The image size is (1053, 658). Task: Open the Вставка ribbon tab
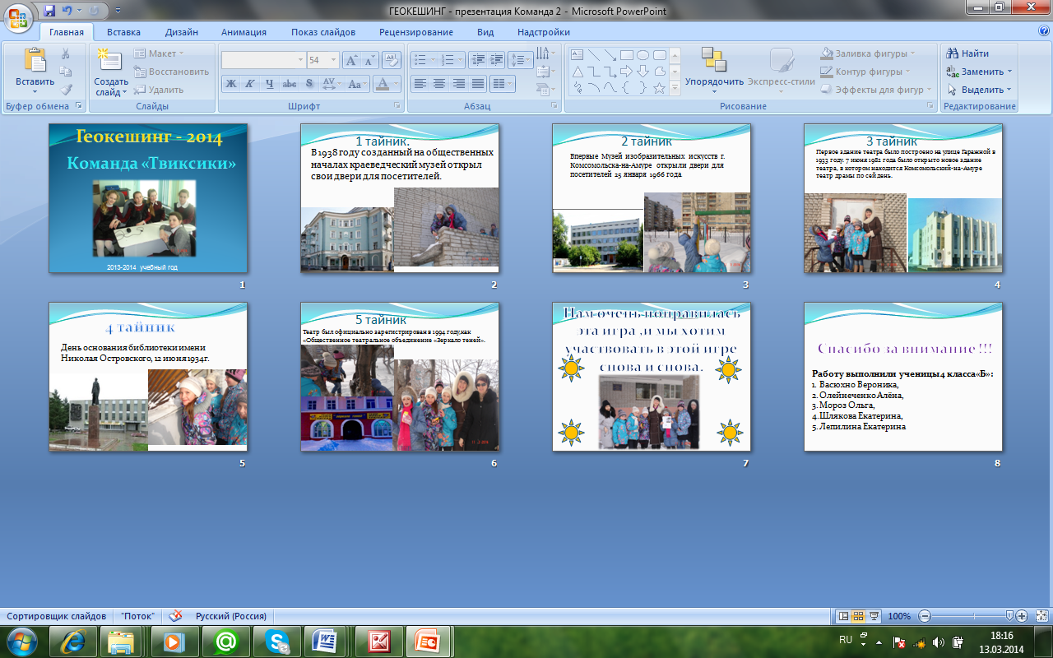[x=123, y=32]
